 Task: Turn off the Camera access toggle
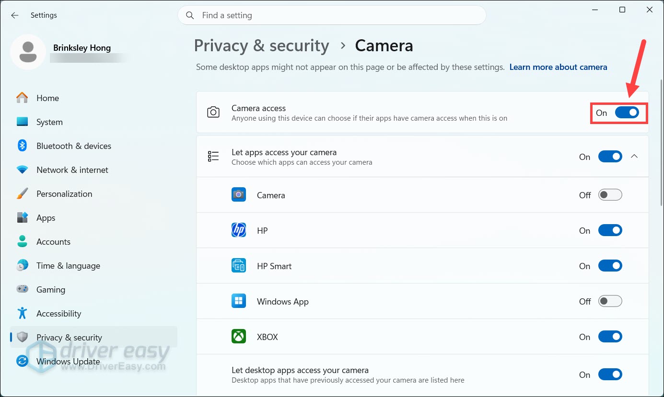point(627,113)
